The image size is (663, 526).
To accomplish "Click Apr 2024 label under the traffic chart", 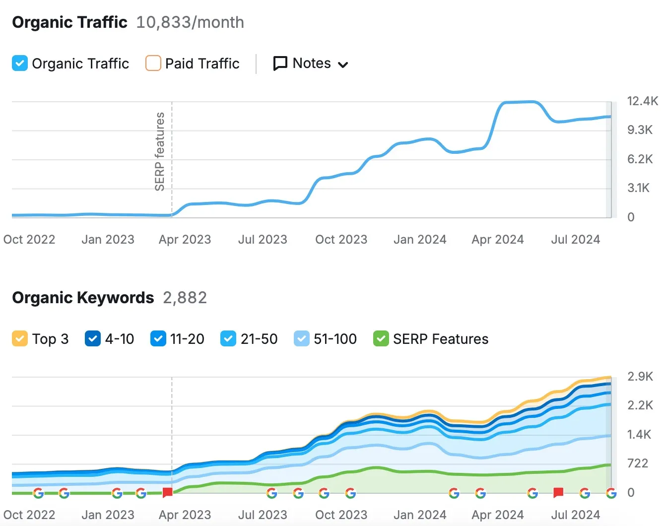I will (x=498, y=240).
